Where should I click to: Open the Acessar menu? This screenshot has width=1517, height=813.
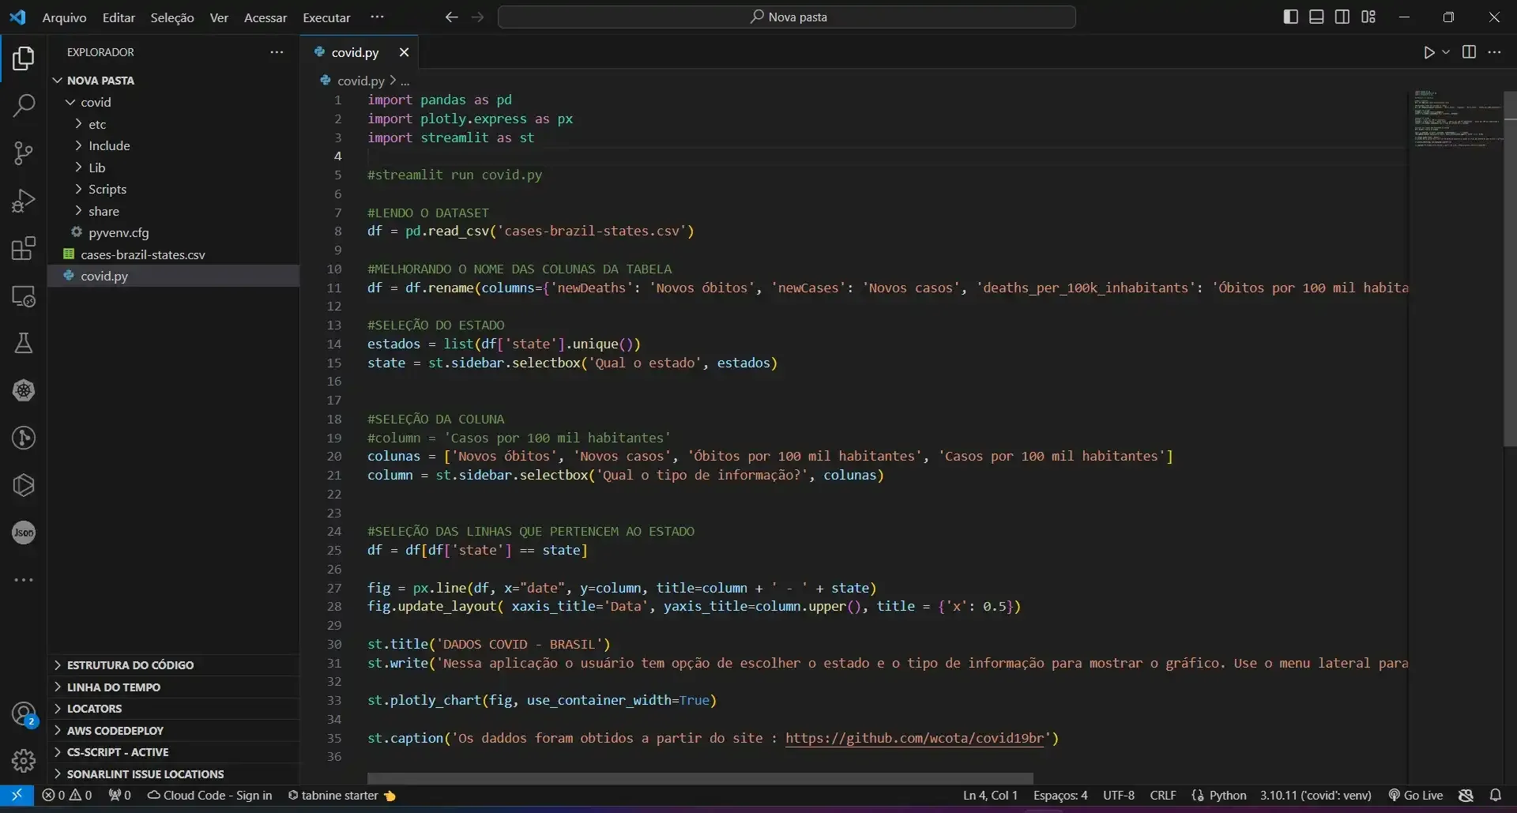click(265, 17)
